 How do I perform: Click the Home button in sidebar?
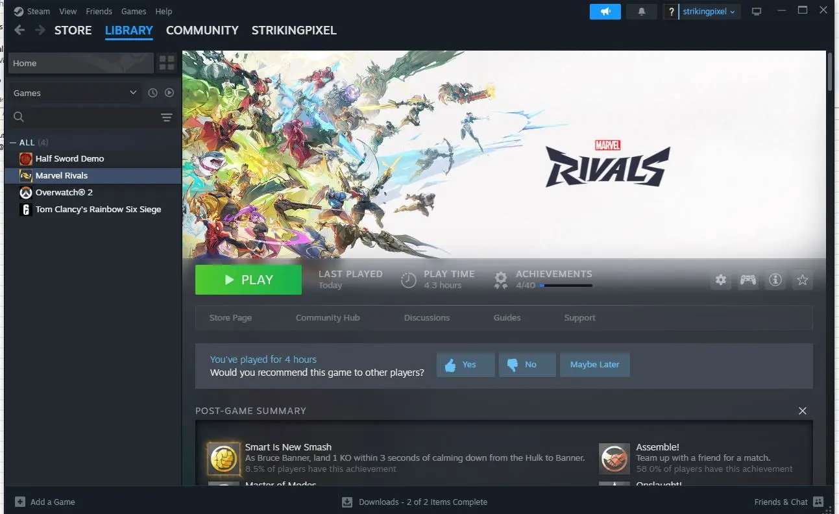click(x=80, y=63)
